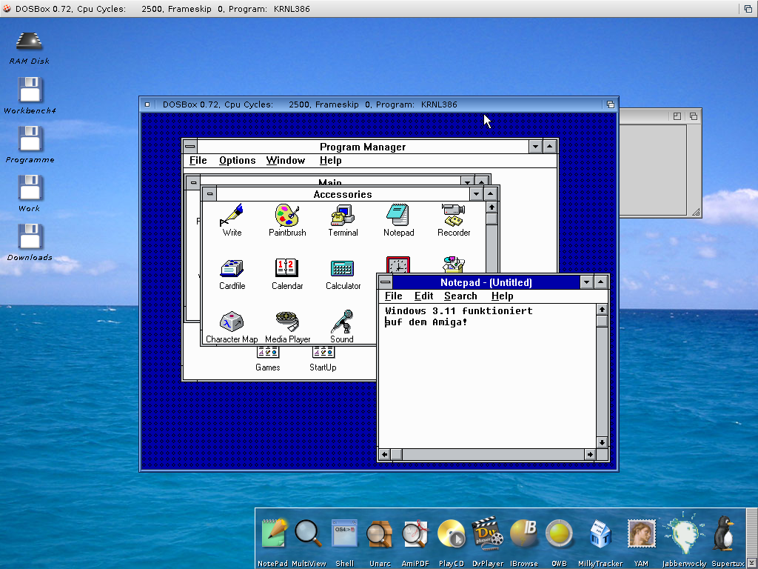Image resolution: width=758 pixels, height=569 pixels.
Task: Open the Cardfile icon
Action: click(x=232, y=269)
